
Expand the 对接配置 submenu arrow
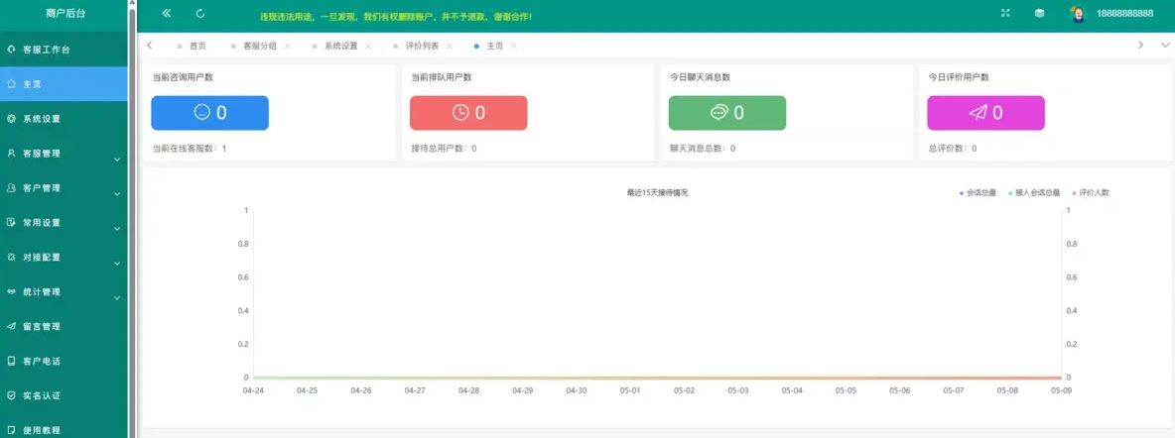click(117, 264)
